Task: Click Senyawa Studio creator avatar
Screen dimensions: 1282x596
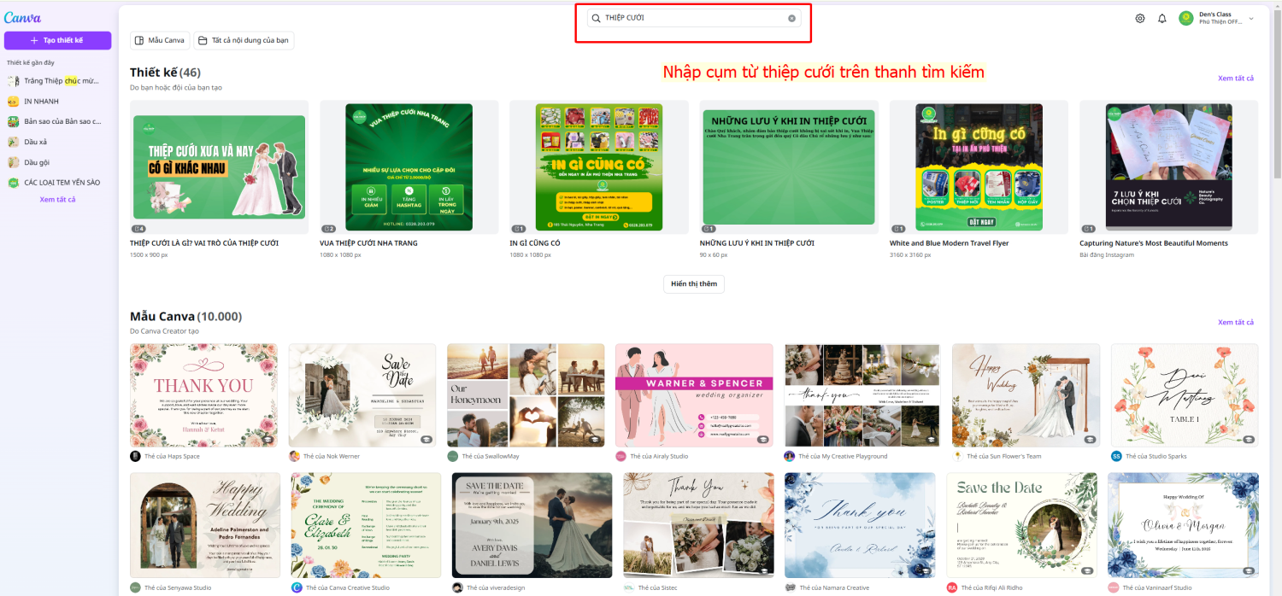Action: tap(135, 587)
